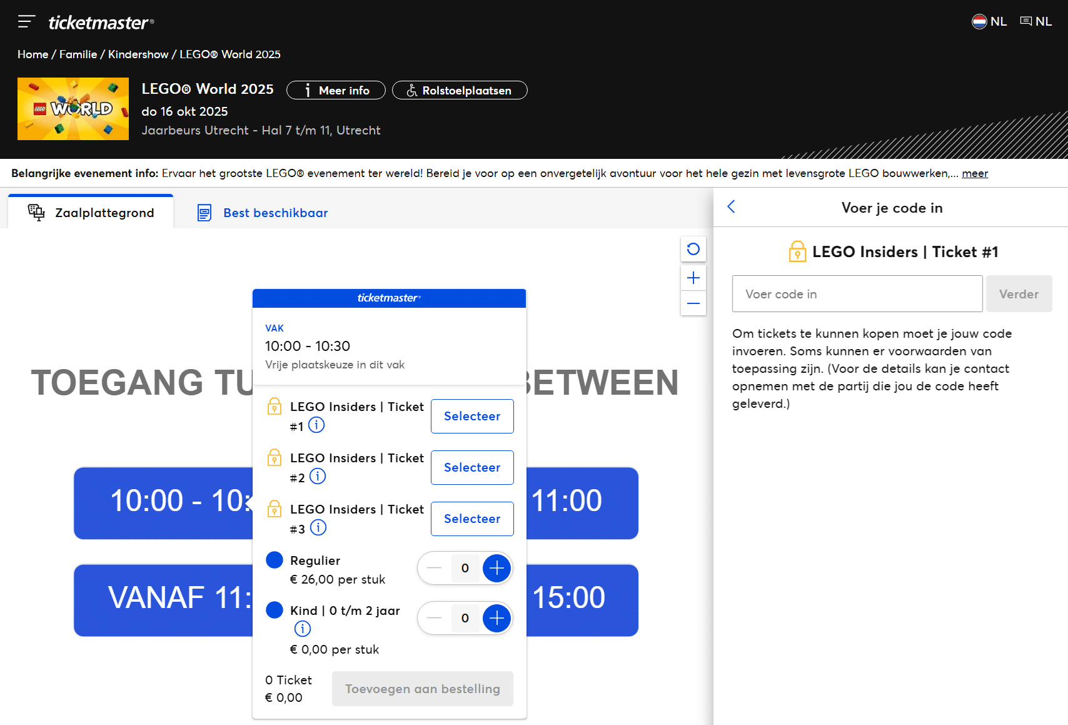Open the language selector NL
Screen dimensions: 1068x725
pos(1036,21)
